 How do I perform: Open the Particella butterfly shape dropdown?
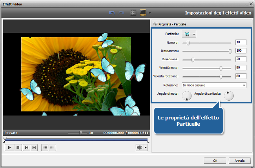click(188, 34)
